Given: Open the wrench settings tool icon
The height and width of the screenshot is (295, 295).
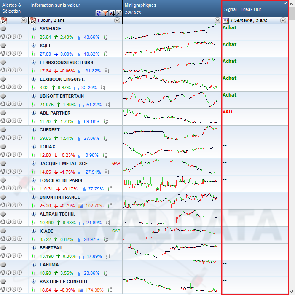Looking at the screenshot, I should point(118,13).
